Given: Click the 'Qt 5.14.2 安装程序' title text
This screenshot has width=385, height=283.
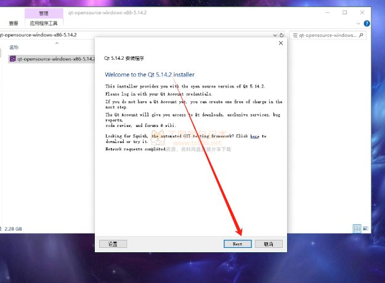Looking at the screenshot, I should tap(124, 58).
